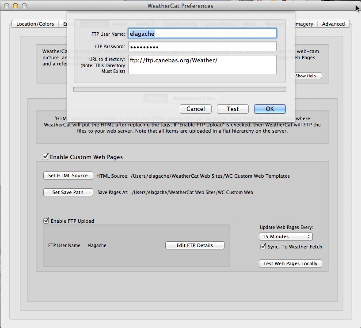Click the FTP upload progress bar
Viewport: 361px width, 328px height.
pos(179,89)
